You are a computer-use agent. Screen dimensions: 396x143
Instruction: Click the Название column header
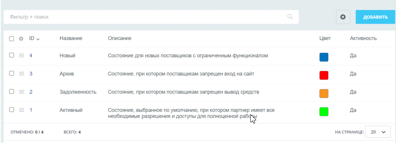tap(71, 38)
